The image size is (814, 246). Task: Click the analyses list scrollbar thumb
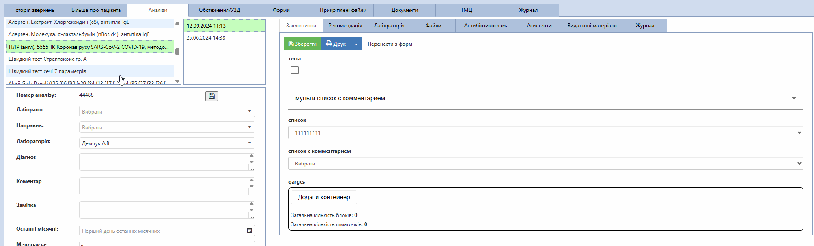coord(178,51)
